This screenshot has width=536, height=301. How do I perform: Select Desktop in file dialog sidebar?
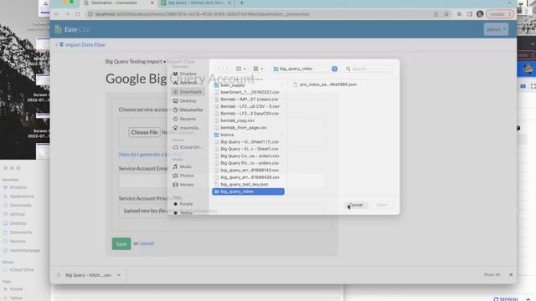tap(188, 101)
